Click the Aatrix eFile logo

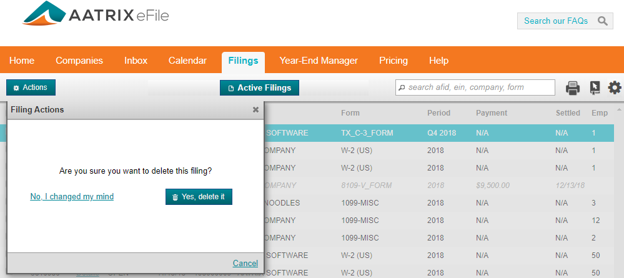coord(96,18)
